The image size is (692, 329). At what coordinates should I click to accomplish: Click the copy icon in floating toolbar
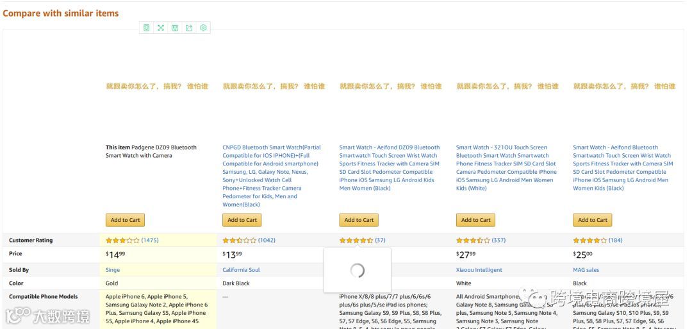(147, 28)
